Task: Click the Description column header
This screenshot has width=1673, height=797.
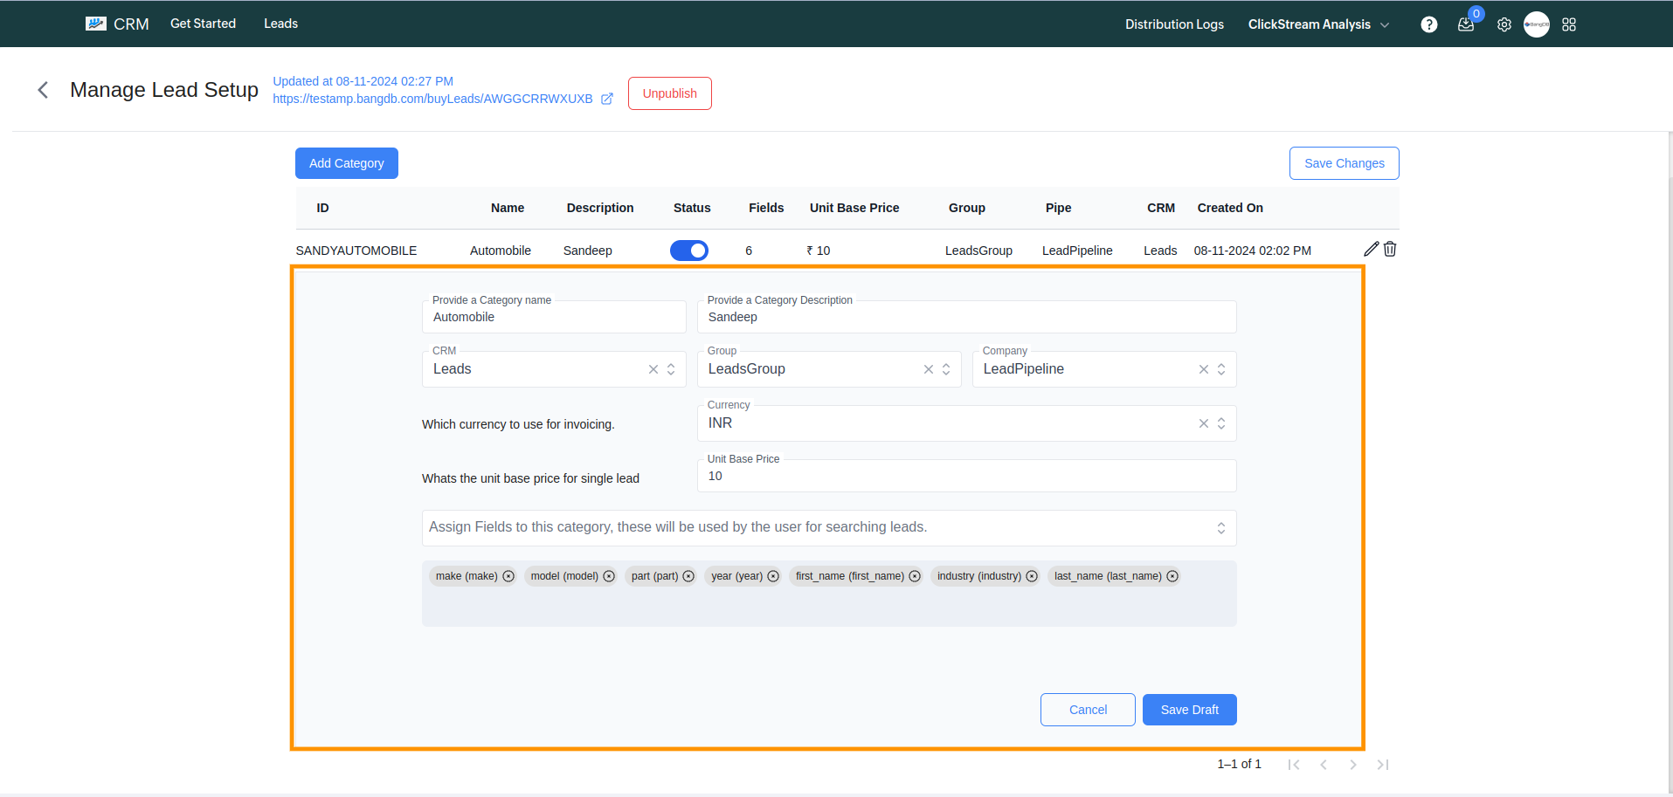Action: (600, 208)
